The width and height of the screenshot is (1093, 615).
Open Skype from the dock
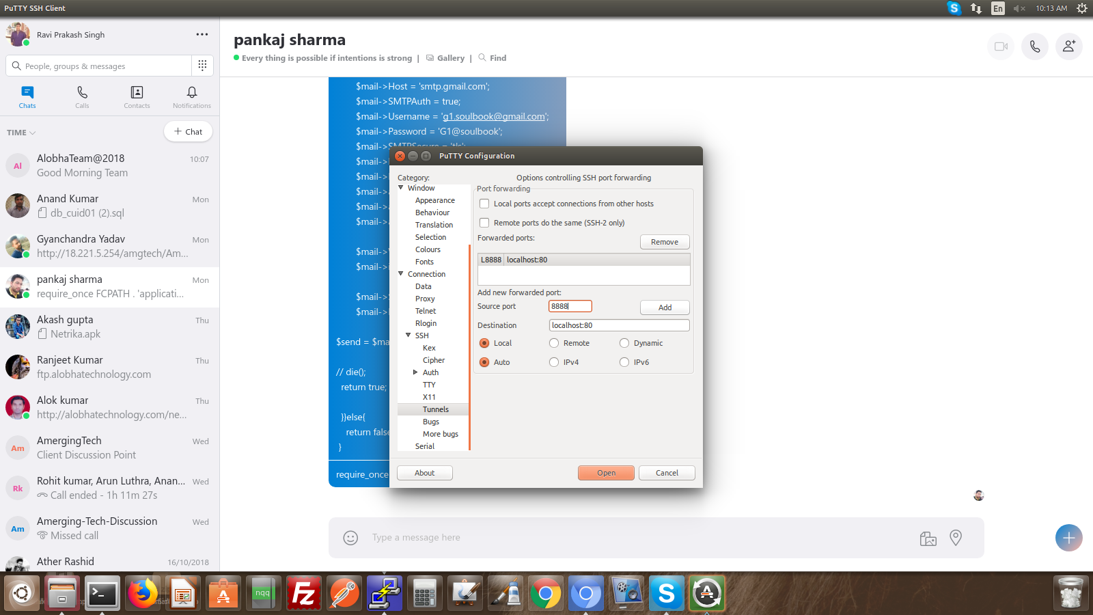(666, 593)
